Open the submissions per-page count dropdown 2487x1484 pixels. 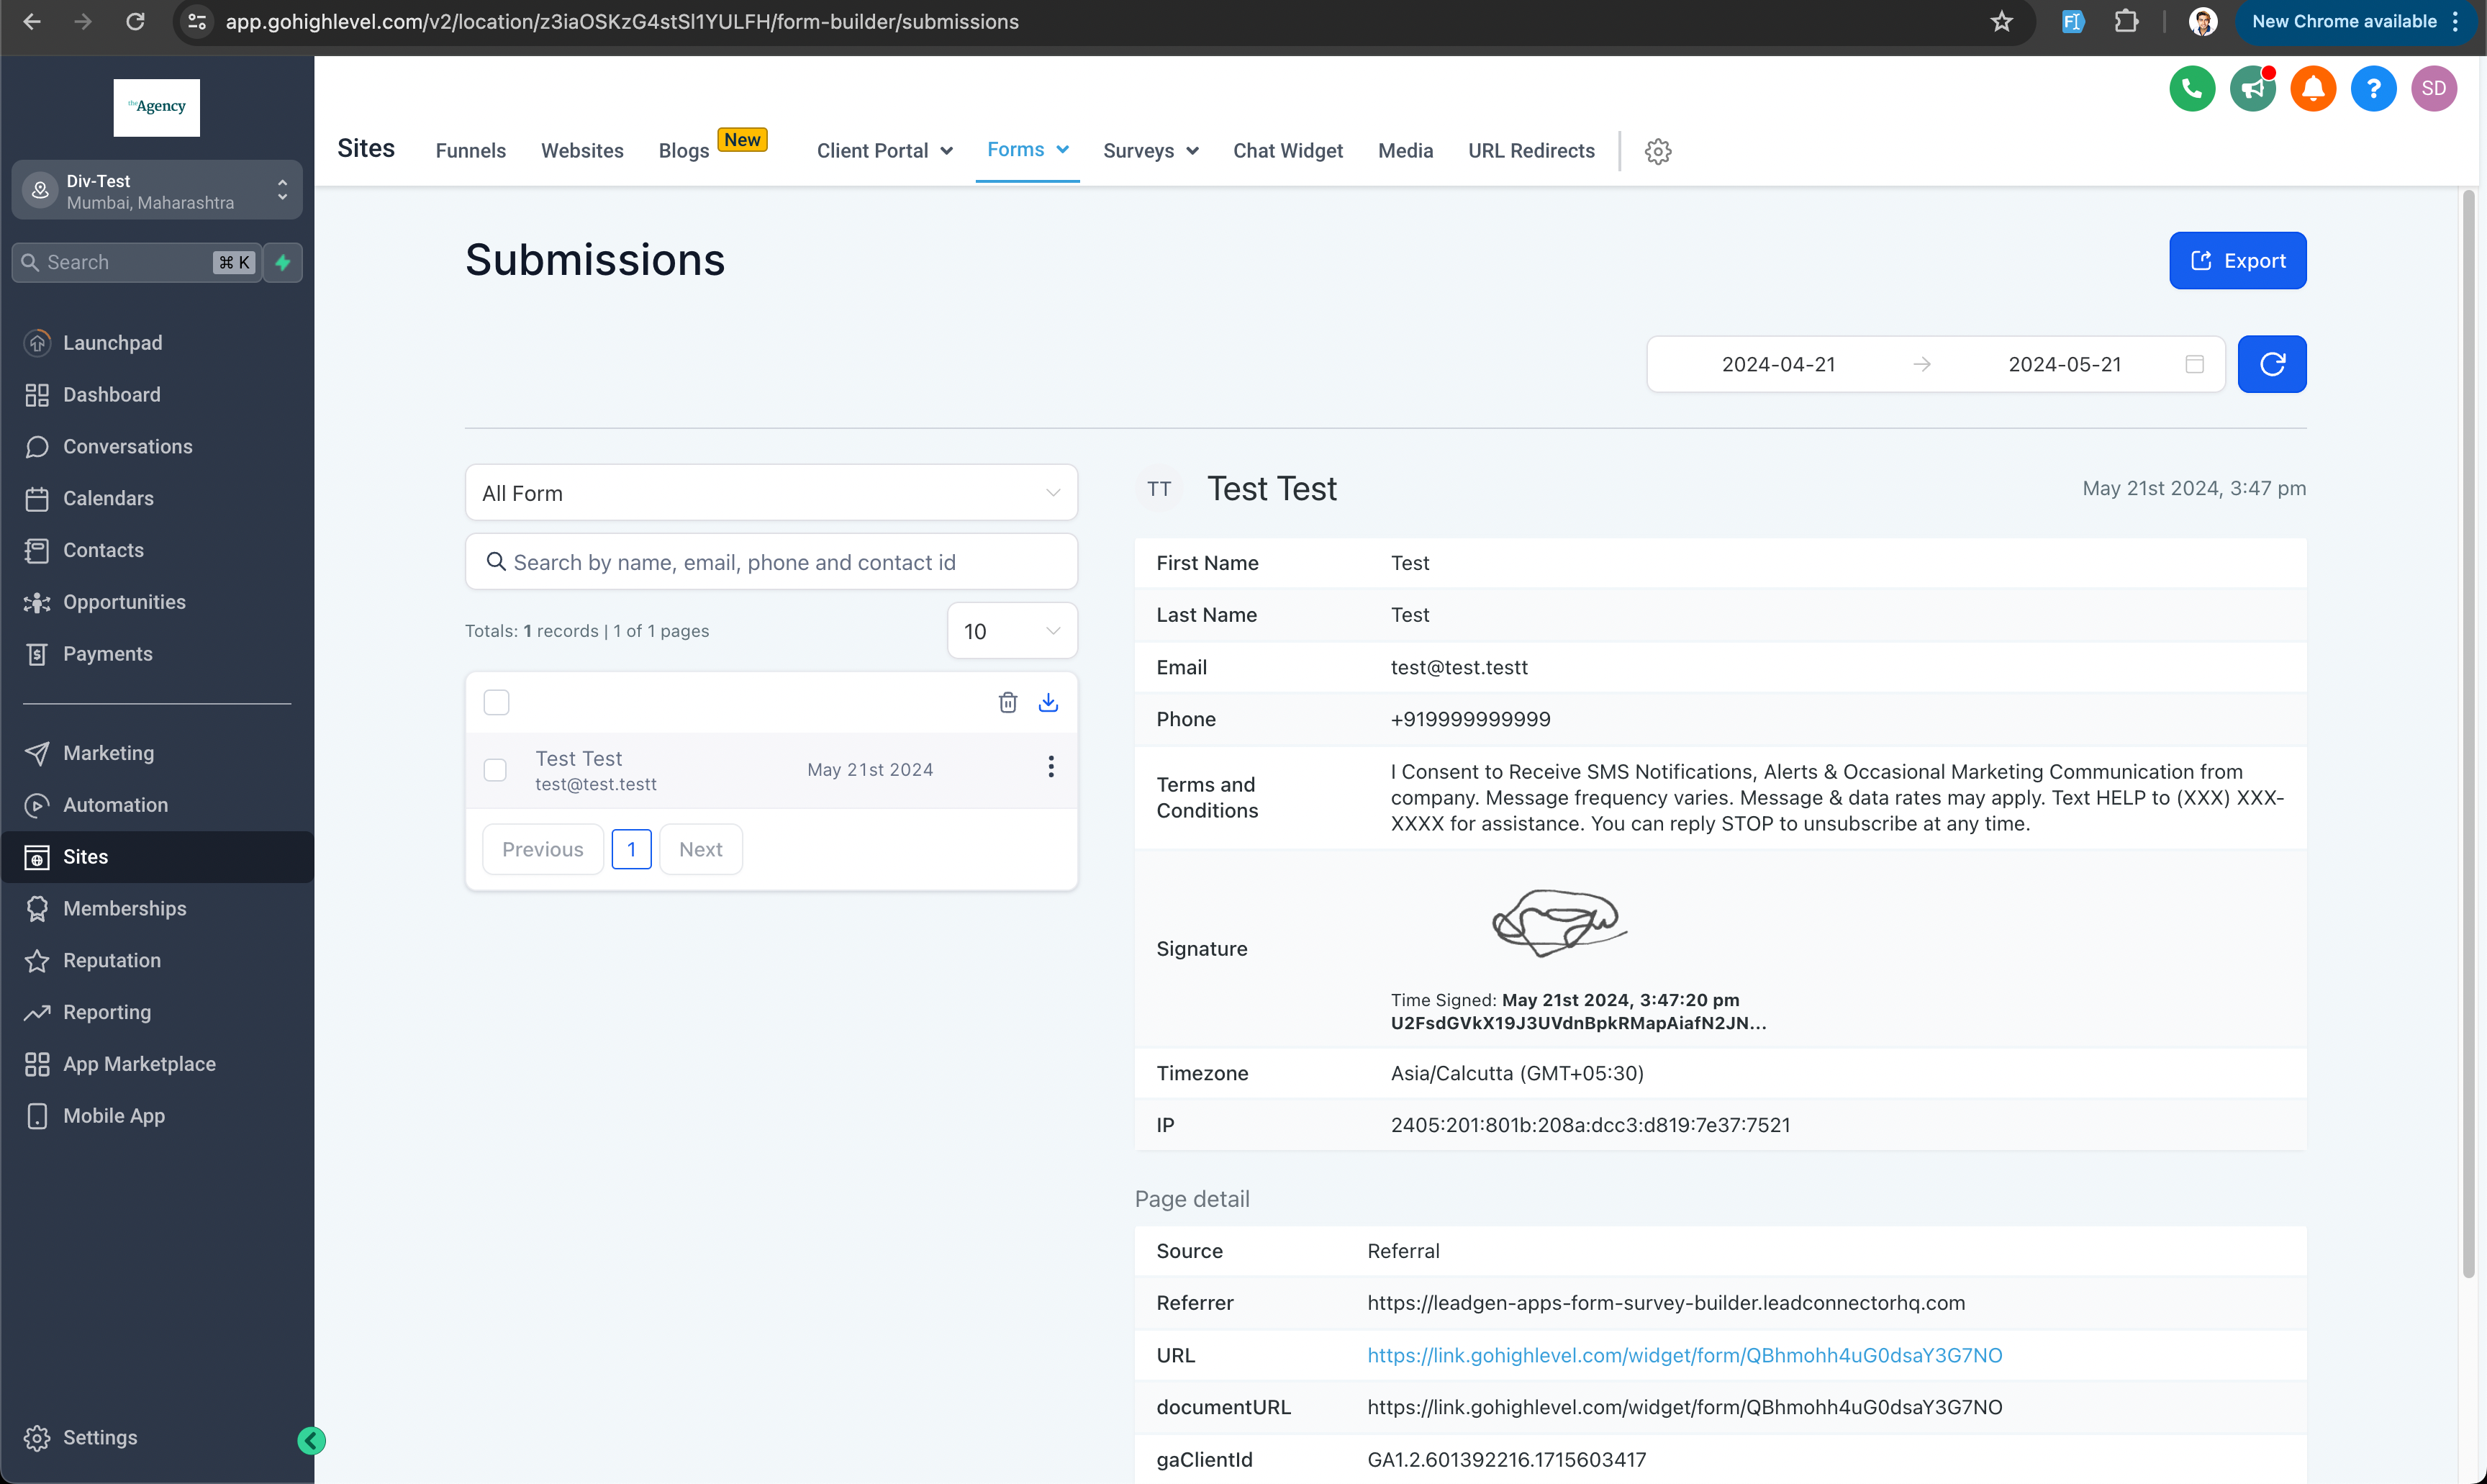click(1010, 630)
